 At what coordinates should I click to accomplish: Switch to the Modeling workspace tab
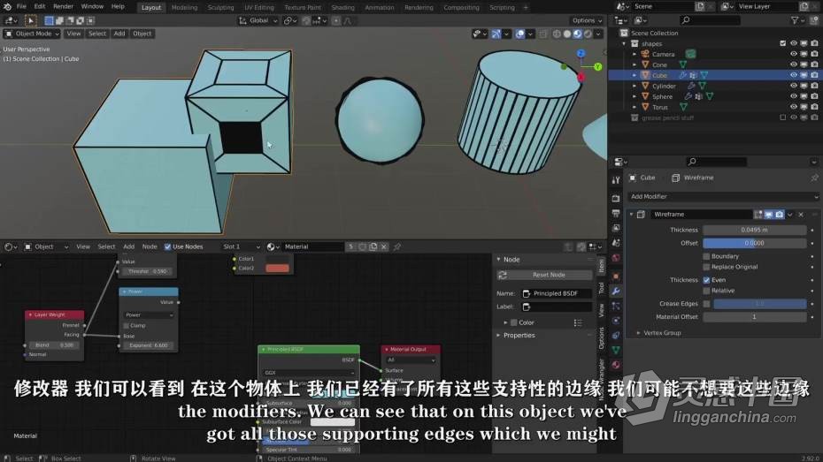pos(184,7)
